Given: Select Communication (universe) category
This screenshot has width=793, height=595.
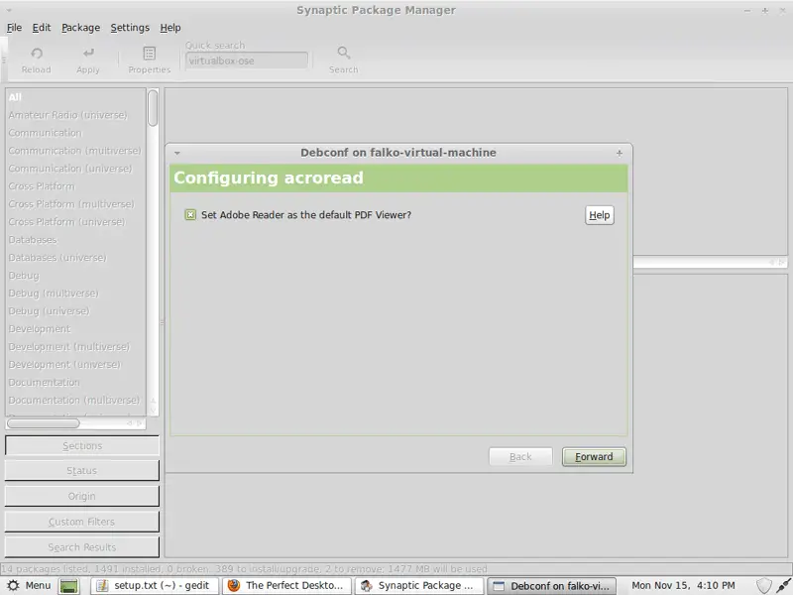Looking at the screenshot, I should click(76, 169).
